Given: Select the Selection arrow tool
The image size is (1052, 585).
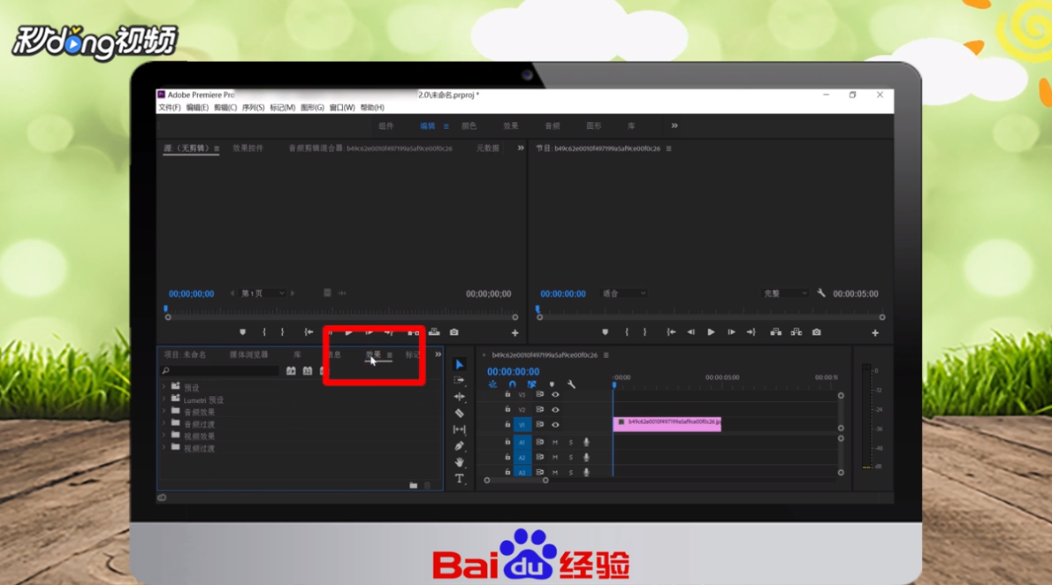Looking at the screenshot, I should tap(460, 364).
